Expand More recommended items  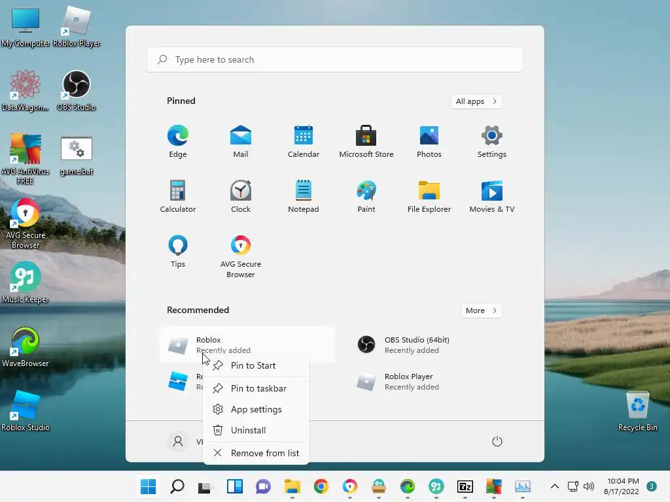click(x=481, y=310)
